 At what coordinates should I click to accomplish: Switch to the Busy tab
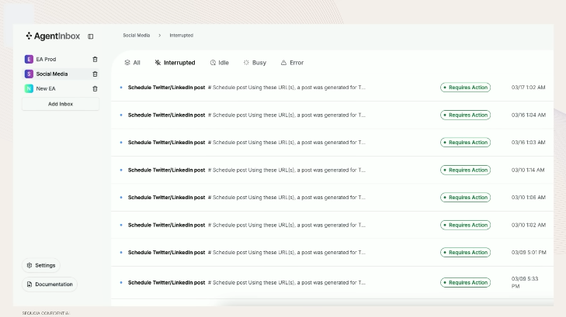[x=255, y=63]
